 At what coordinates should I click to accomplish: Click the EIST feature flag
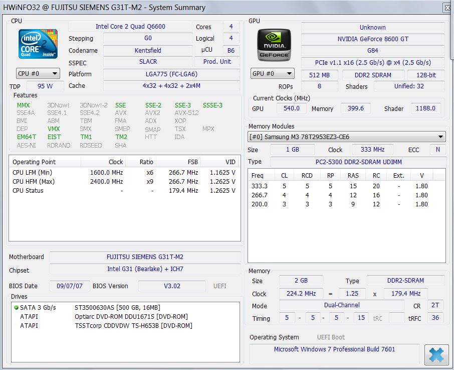coord(54,137)
